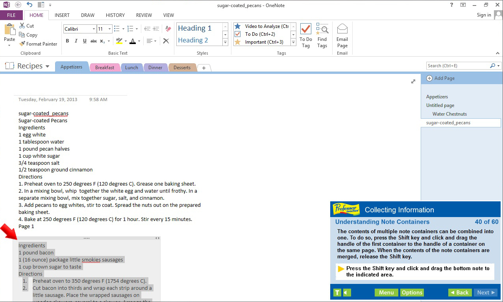Click the Next button in tutorial window
Screen dimensions: 503x302
pyautogui.click(x=485, y=292)
